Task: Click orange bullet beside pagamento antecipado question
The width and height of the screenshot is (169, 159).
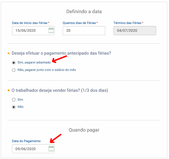Action: coord(9,53)
